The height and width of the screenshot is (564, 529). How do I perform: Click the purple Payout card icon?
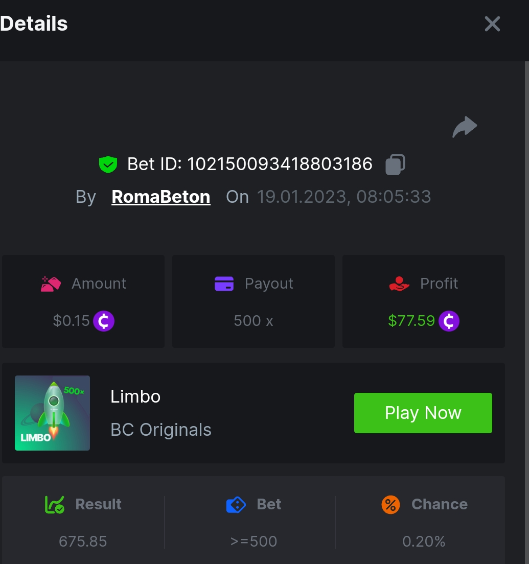pyautogui.click(x=224, y=284)
